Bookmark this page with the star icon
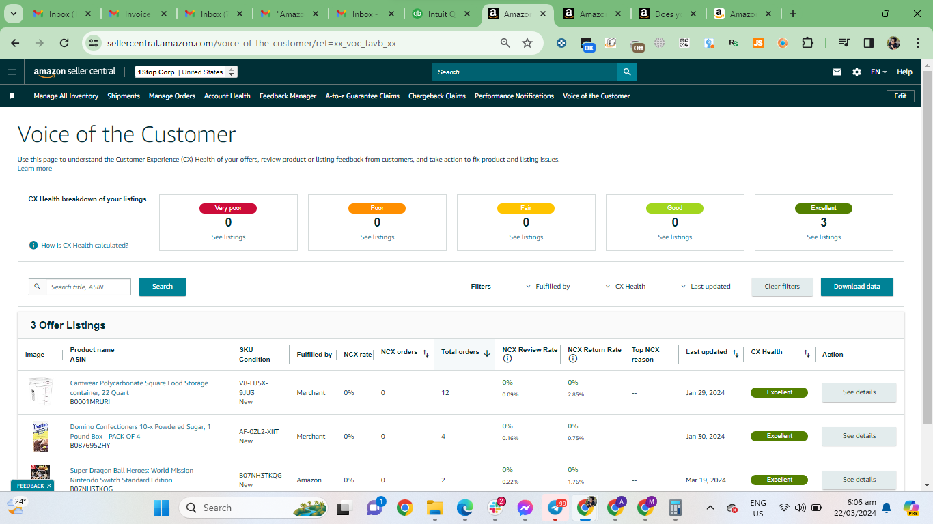Image resolution: width=933 pixels, height=524 pixels. point(527,43)
